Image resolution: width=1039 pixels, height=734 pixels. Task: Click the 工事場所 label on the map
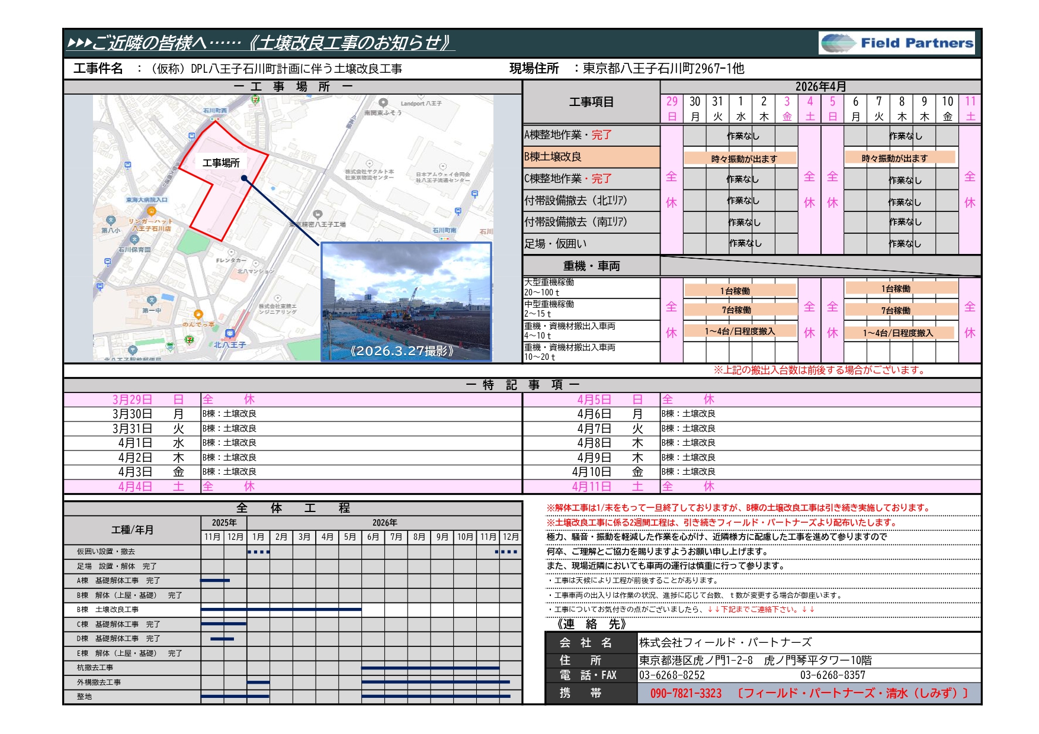pyautogui.click(x=221, y=163)
